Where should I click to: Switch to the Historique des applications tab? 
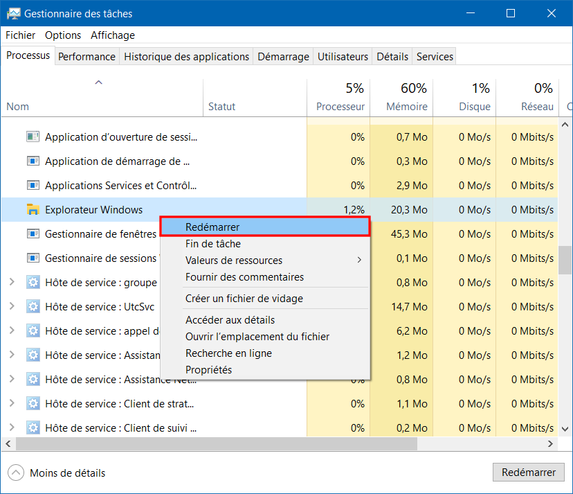point(186,57)
